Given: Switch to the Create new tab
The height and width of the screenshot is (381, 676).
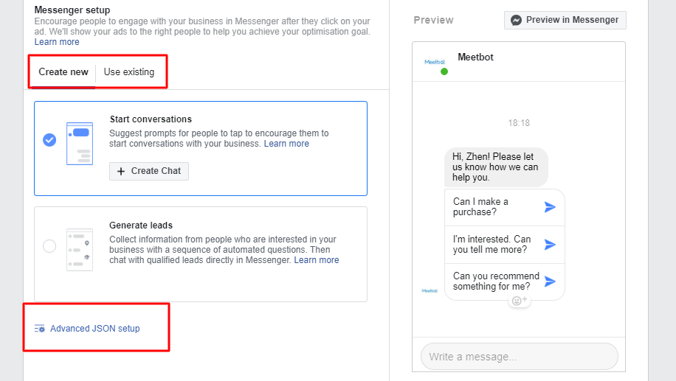Looking at the screenshot, I should pos(63,72).
